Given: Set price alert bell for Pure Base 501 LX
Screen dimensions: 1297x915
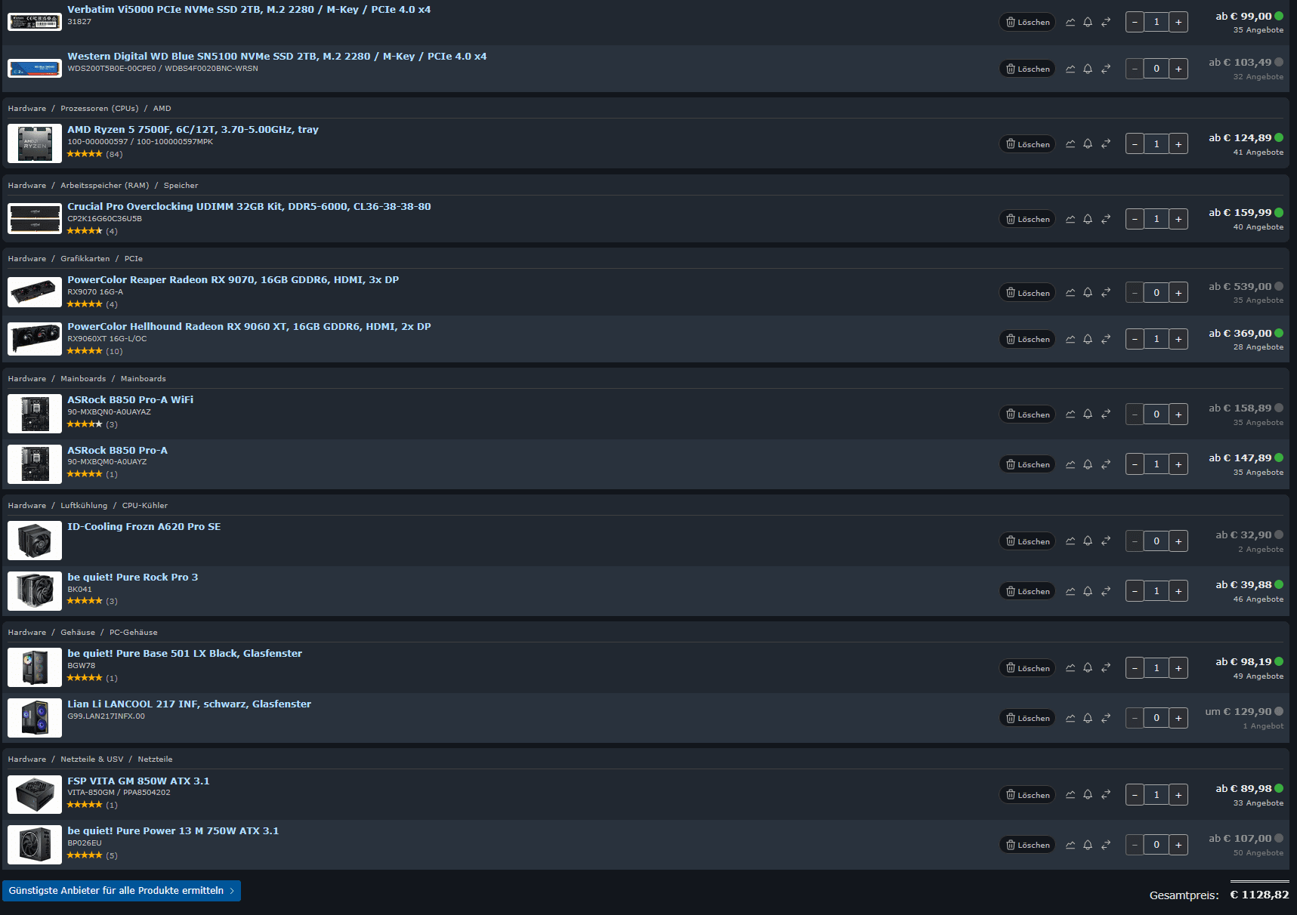Looking at the screenshot, I should click(1088, 667).
